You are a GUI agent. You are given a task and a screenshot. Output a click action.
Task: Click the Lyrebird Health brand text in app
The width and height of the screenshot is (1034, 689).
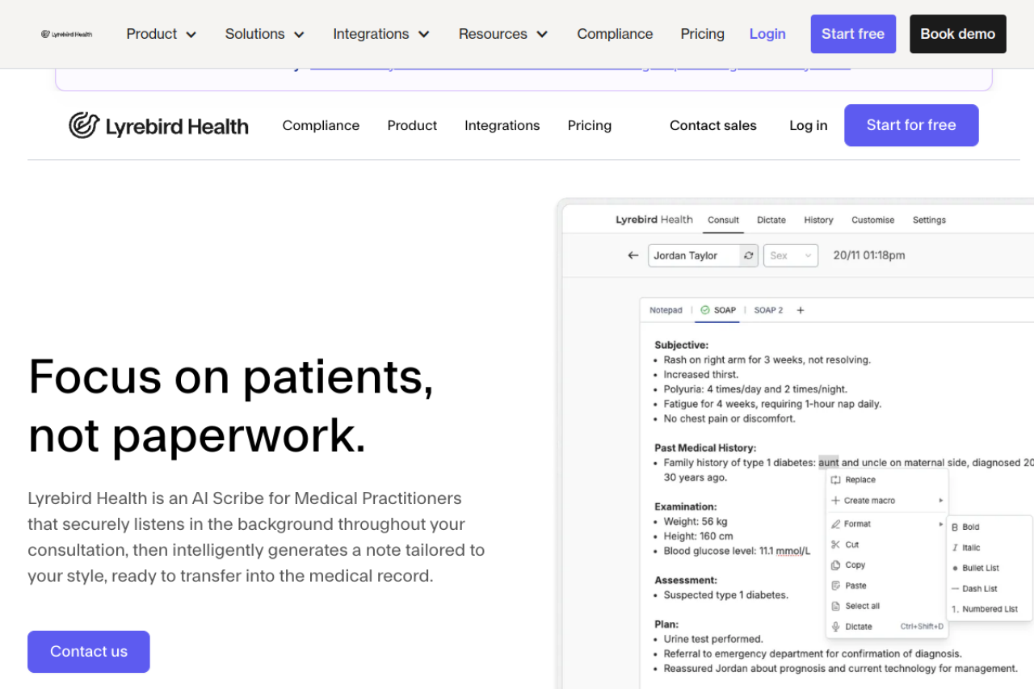654,220
